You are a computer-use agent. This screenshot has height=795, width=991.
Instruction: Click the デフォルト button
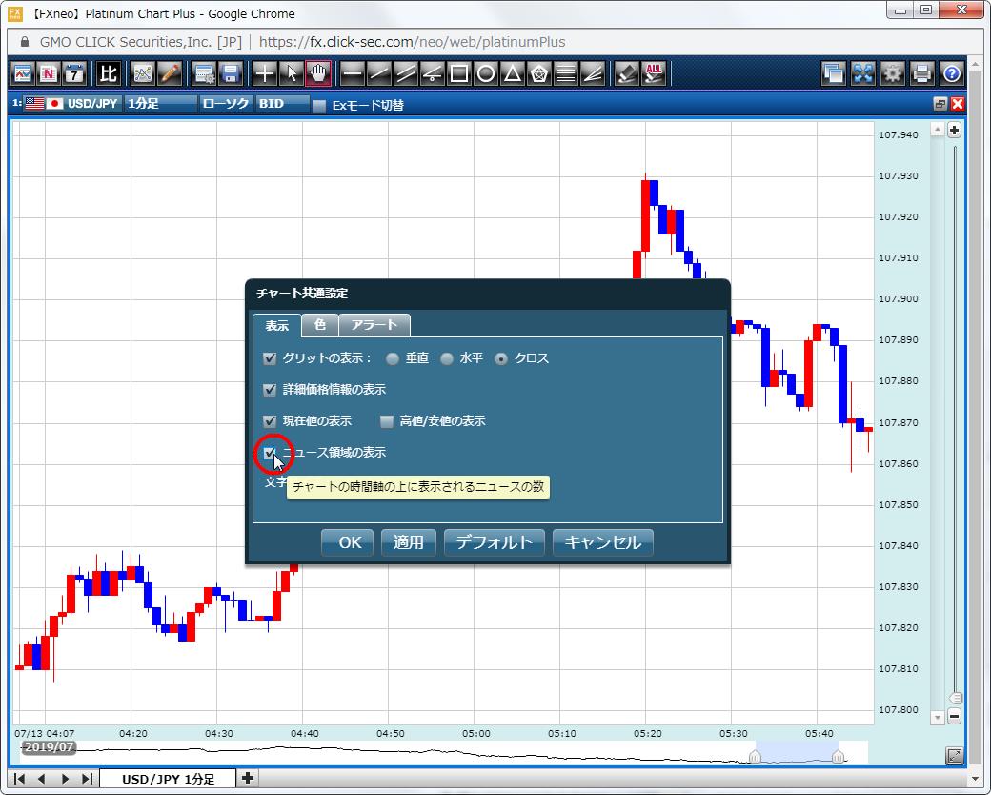click(x=494, y=541)
